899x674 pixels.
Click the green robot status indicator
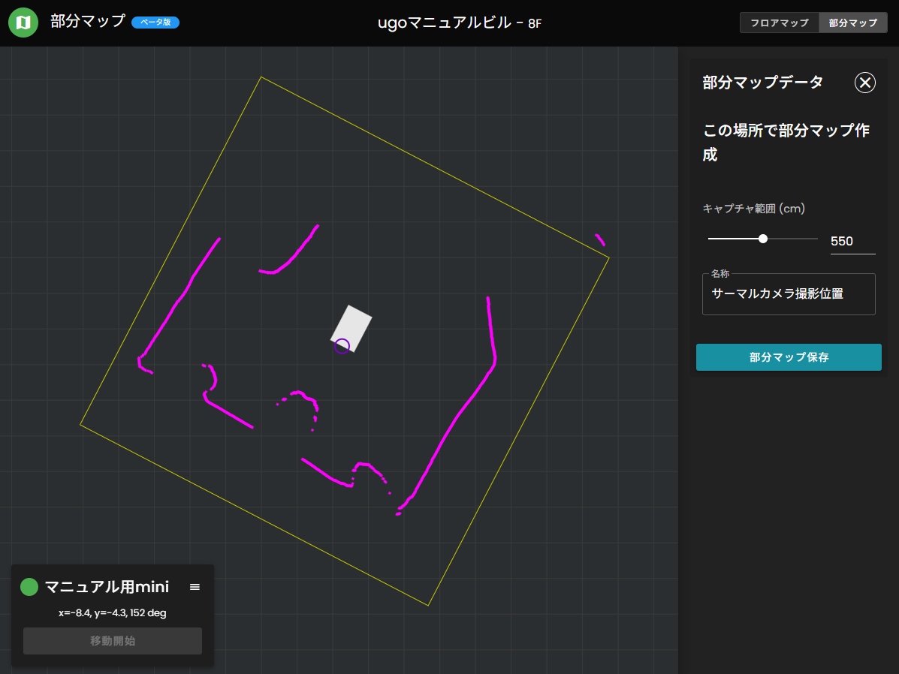pyautogui.click(x=29, y=587)
